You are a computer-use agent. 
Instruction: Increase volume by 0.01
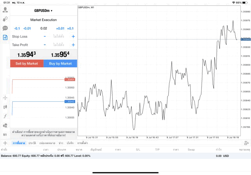(60, 29)
